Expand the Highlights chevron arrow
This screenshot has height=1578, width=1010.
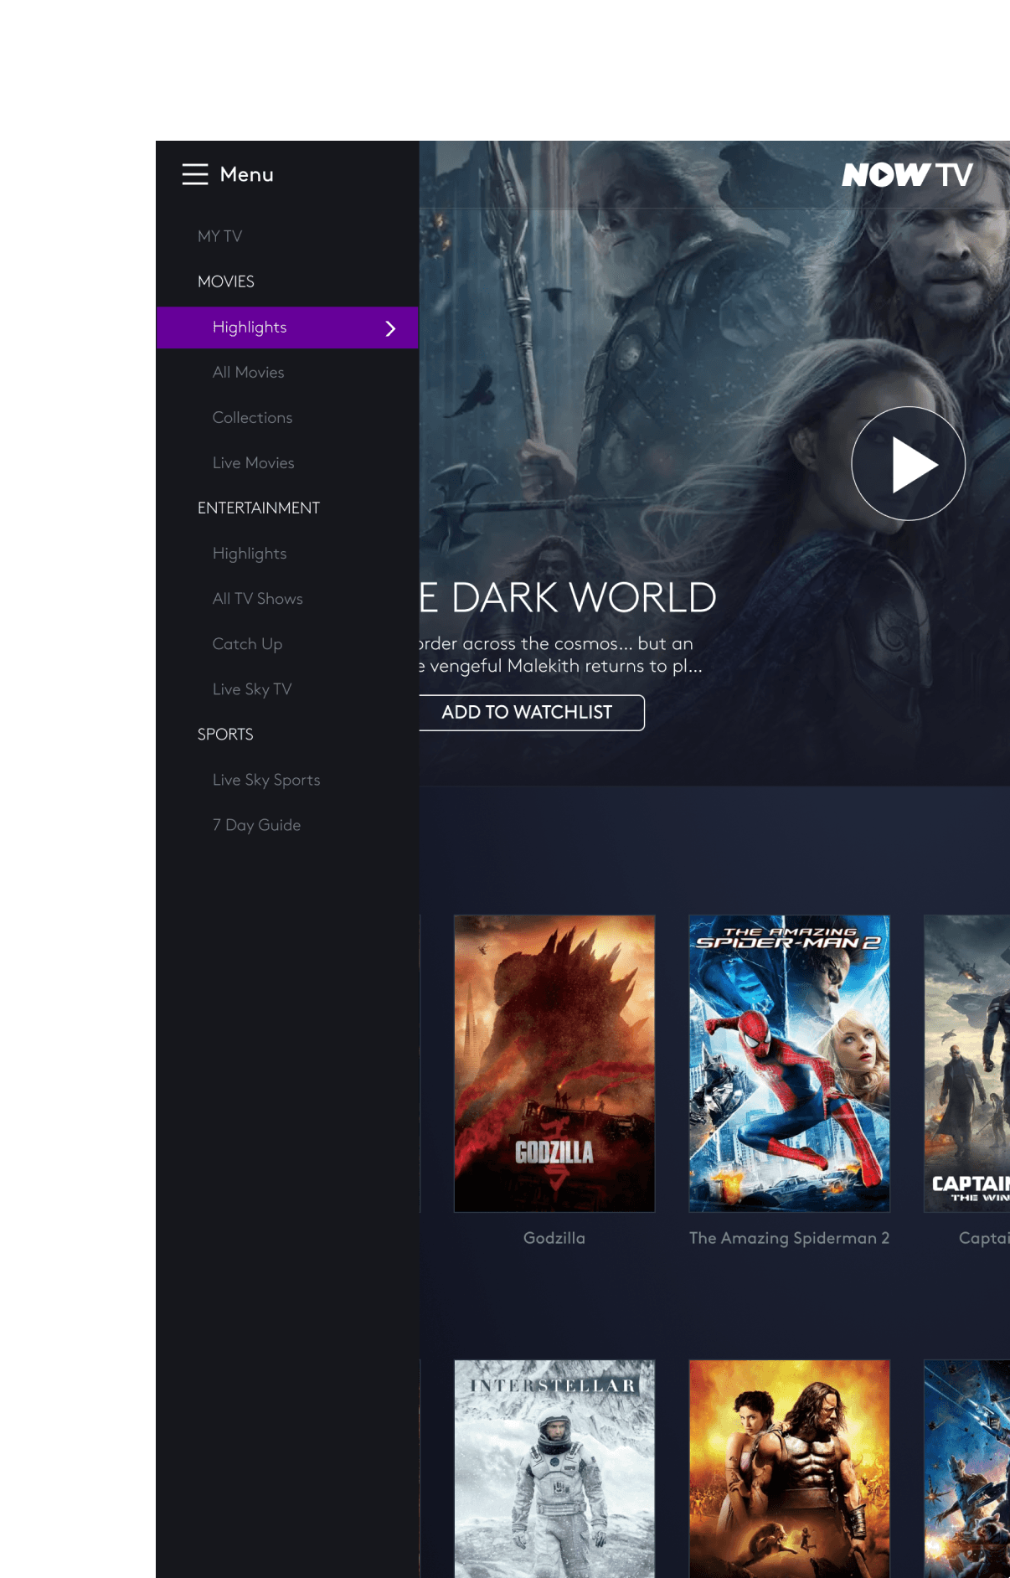(390, 328)
